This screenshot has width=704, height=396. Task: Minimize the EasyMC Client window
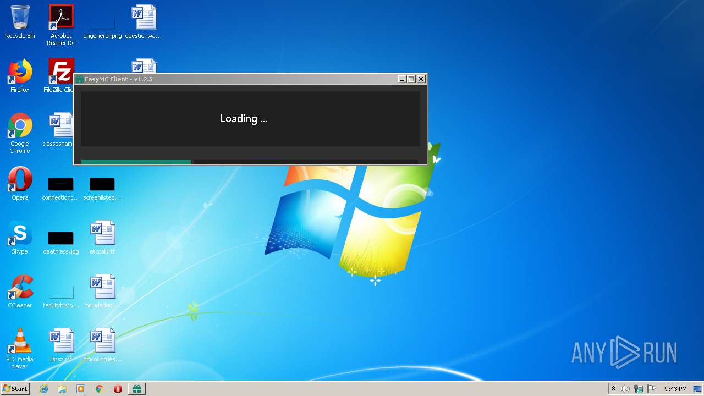point(402,79)
